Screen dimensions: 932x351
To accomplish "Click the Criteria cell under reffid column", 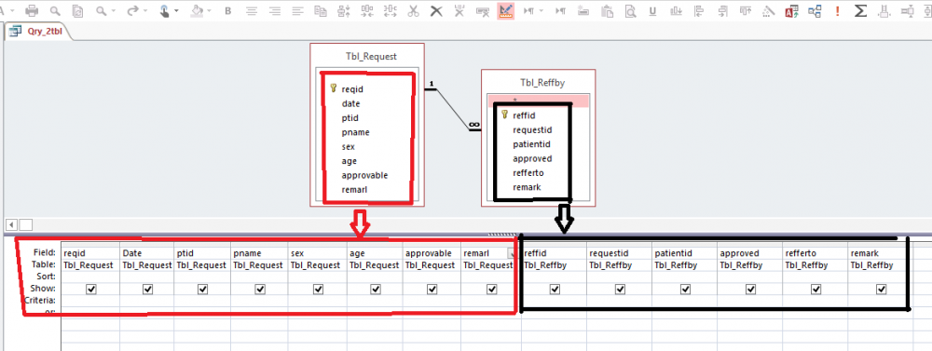I will 554,300.
